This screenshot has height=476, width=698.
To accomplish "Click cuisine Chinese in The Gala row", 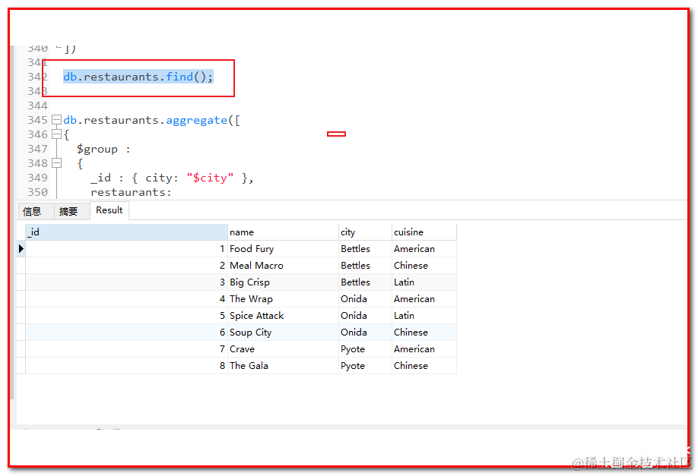I will click(x=424, y=366).
